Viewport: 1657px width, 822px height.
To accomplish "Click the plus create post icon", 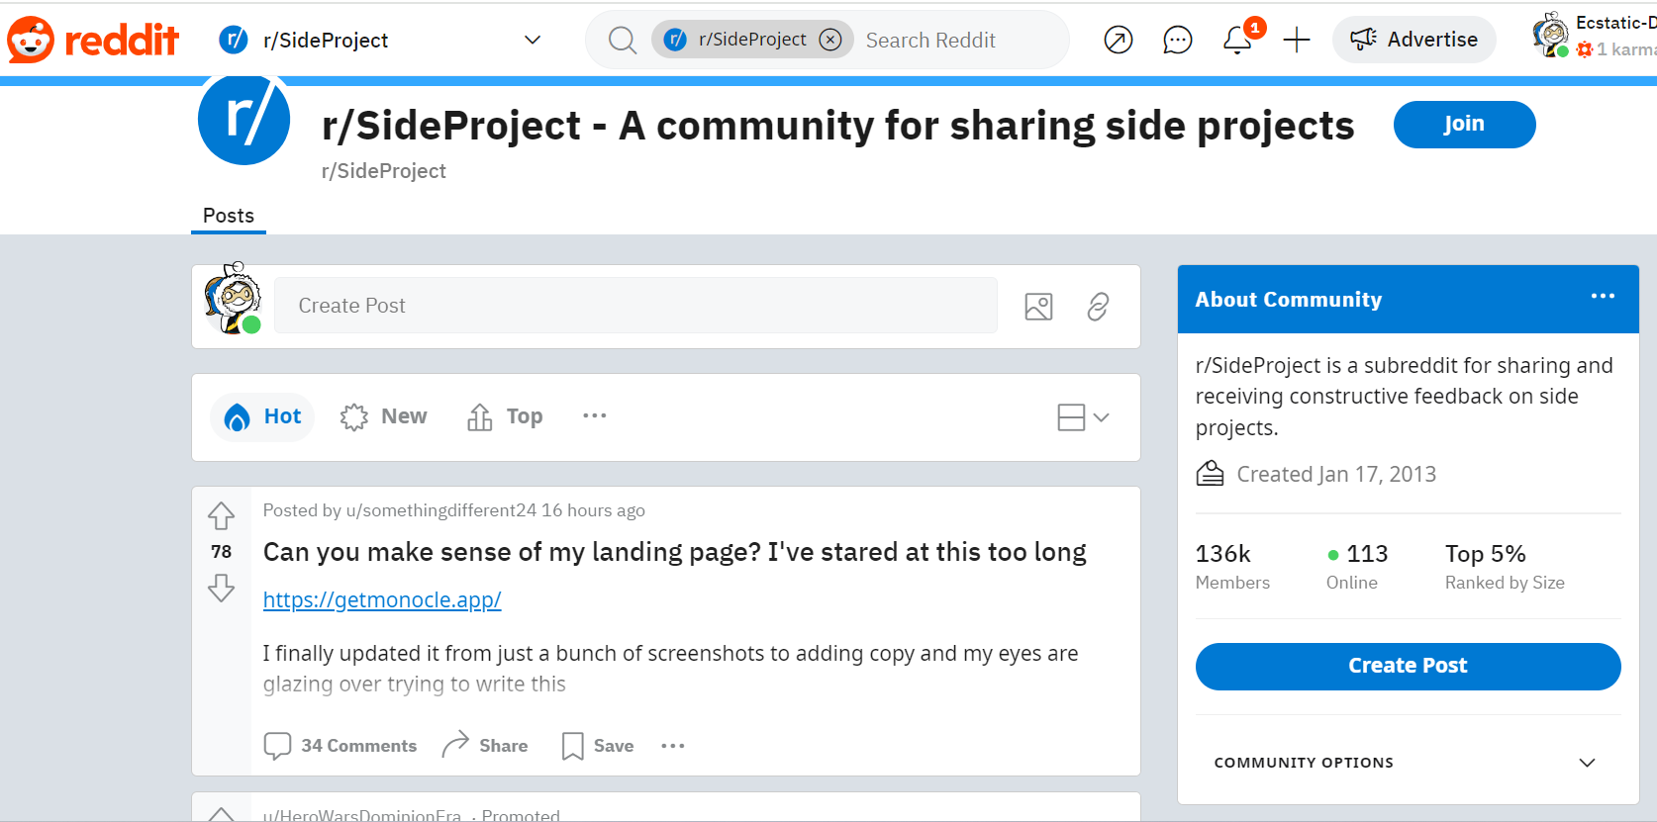I will tap(1297, 40).
